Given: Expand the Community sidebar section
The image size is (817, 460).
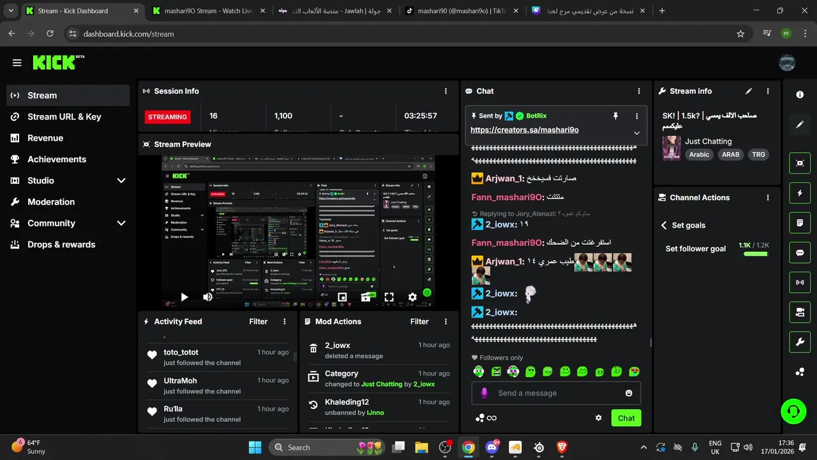Looking at the screenshot, I should [x=121, y=223].
